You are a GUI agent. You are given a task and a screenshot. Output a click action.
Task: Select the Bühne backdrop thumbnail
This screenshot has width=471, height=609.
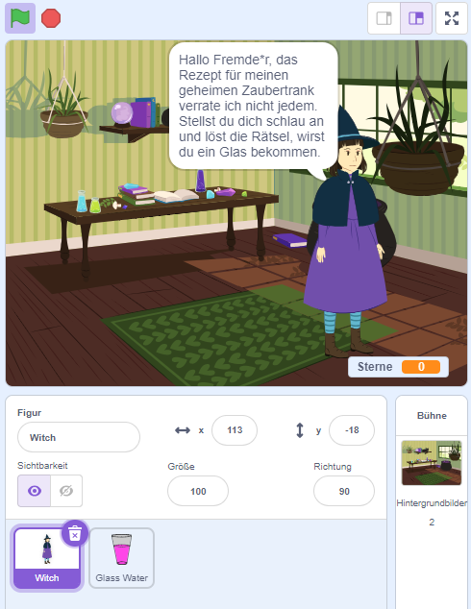(432, 463)
